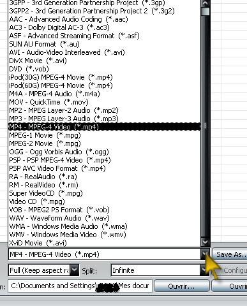This screenshot has width=247, height=306.
Task: Collapse the MP4 output format dropdown arrow
Action: tap(205, 254)
